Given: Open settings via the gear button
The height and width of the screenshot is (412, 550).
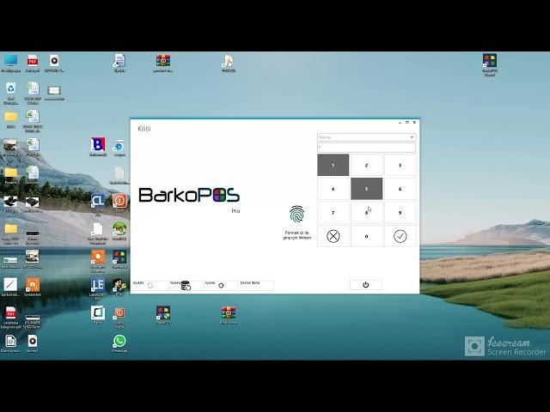Looking at the screenshot, I should [221, 286].
